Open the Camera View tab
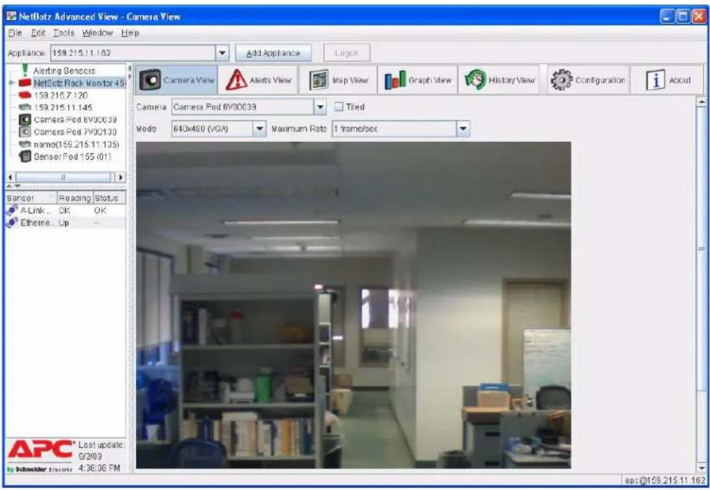 pos(177,80)
